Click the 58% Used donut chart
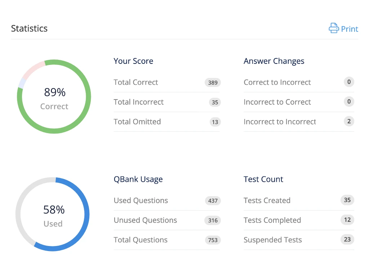Image resolution: width=369 pixels, height=277 pixels. [x=53, y=214]
